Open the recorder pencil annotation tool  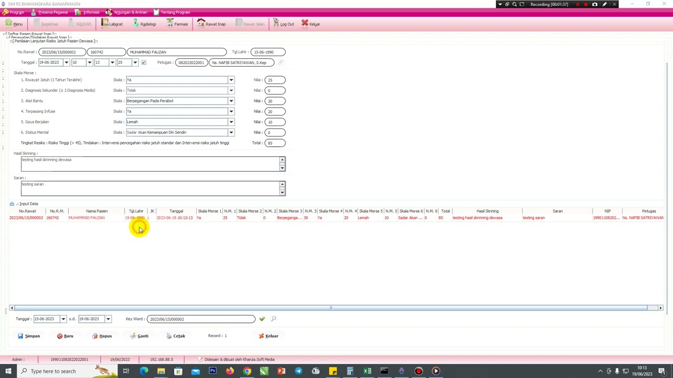[x=605, y=4]
